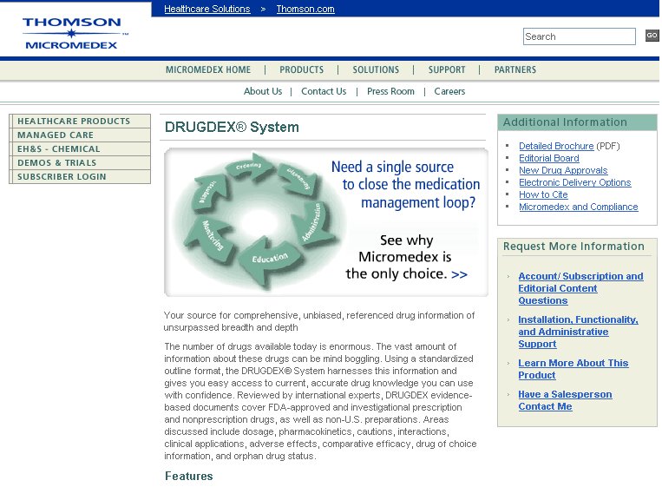Open the Editorial Board link
This screenshot has height=487, width=662.
tap(549, 158)
